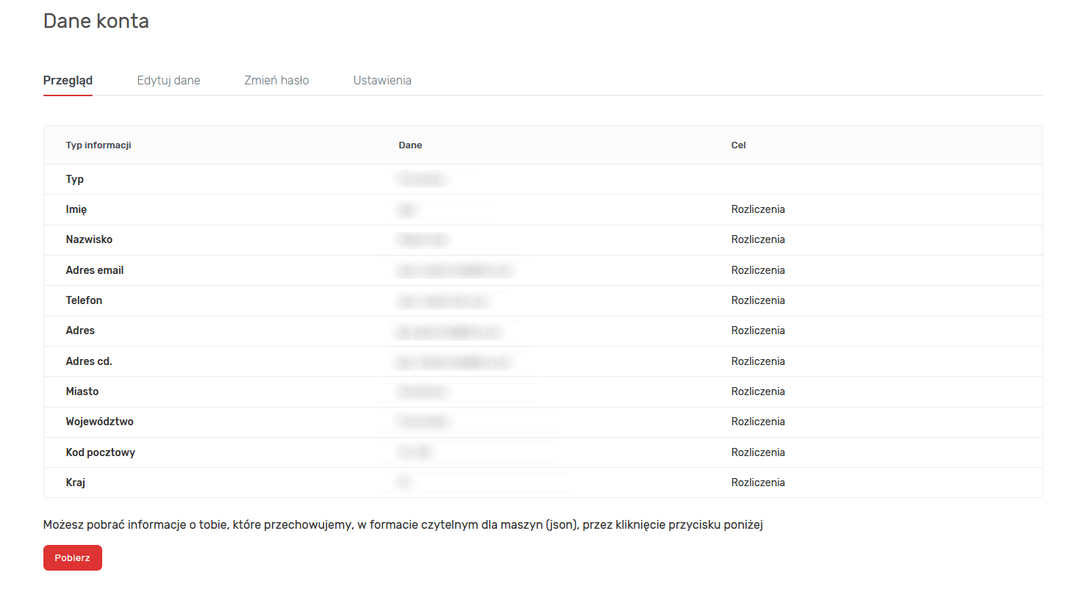The width and height of the screenshot is (1085, 589).
Task: Switch to the Edytuj dane tab
Action: 168,80
